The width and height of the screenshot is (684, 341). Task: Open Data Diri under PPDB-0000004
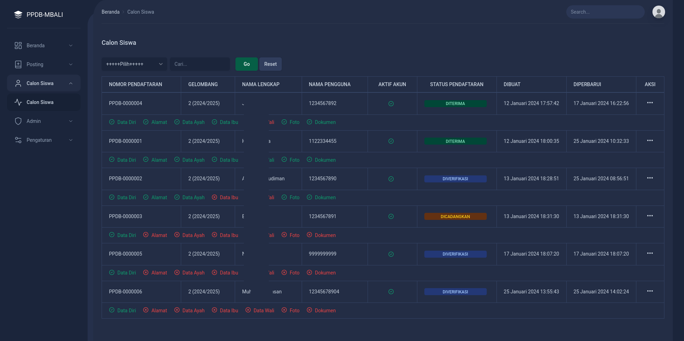coord(123,122)
